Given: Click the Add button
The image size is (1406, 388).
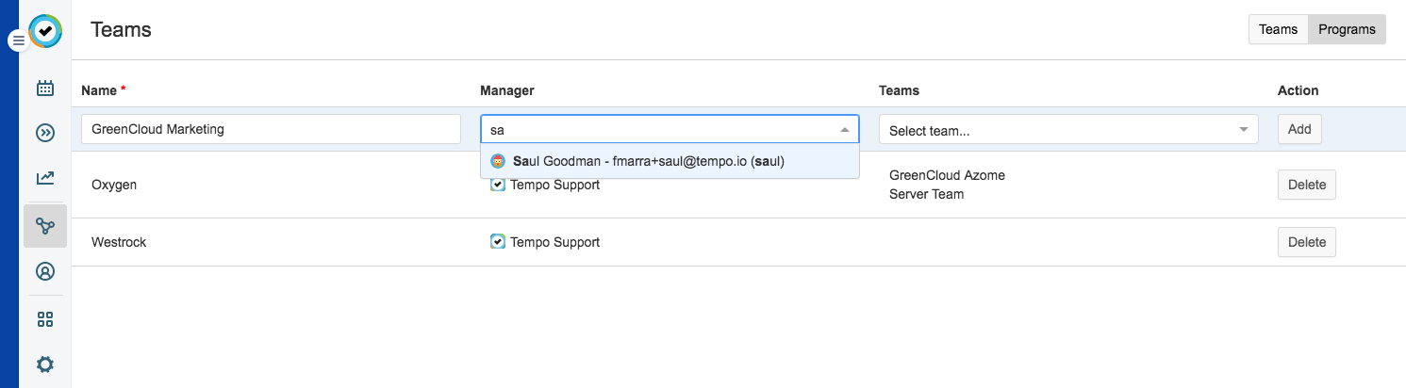Looking at the screenshot, I should coord(1299,129).
